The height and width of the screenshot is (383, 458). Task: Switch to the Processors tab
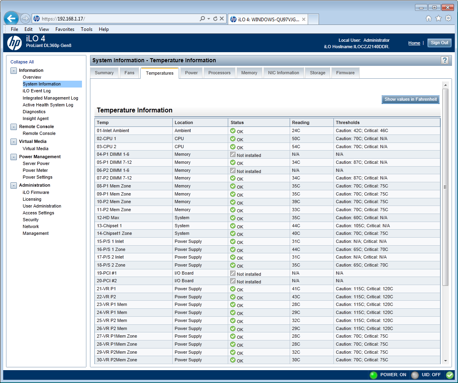click(219, 73)
